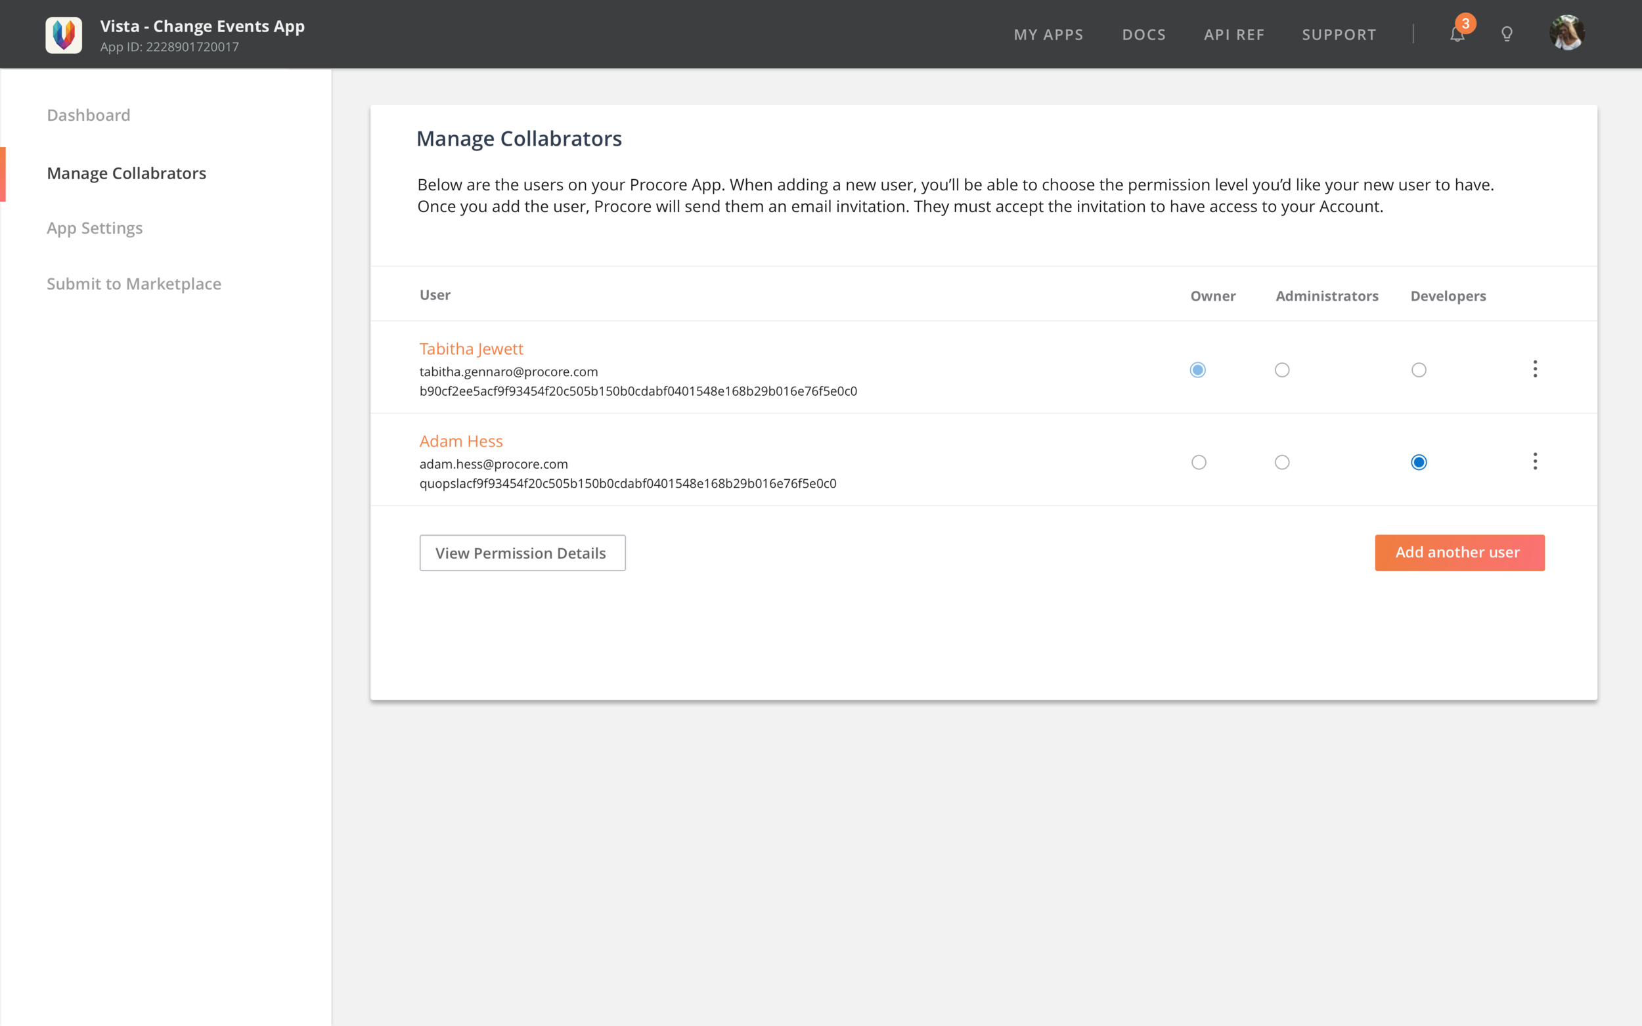Screen dimensions: 1642x1026
Task: Click email adam.hess@procore.com
Action: (x=493, y=464)
